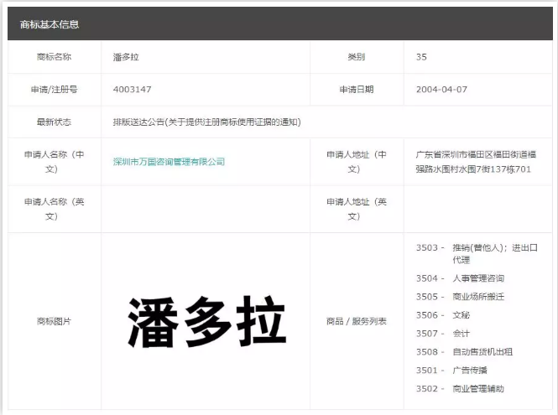This screenshot has height=415, width=558.
Task: Open the 深圳市万国咨询管理有限公司 applicant link
Action: [169, 162]
